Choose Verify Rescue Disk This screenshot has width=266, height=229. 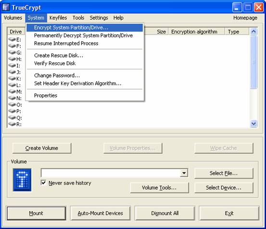(85, 63)
